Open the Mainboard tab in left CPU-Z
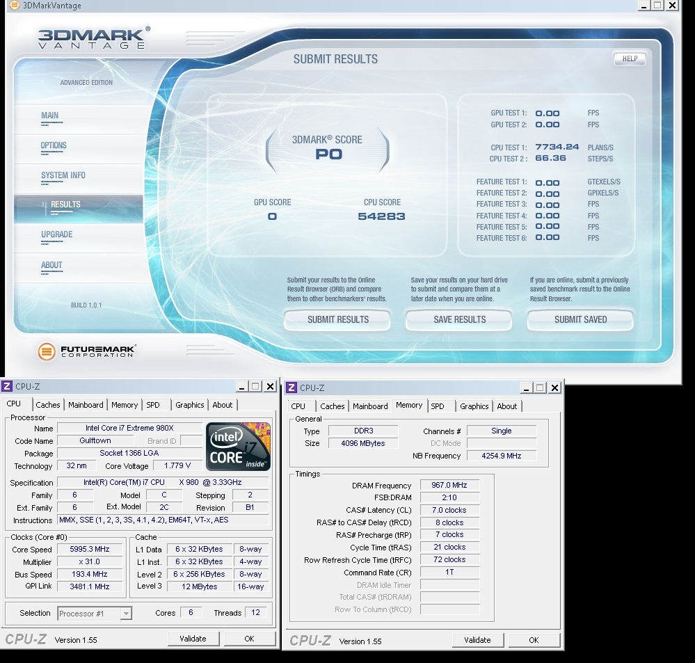 coord(86,405)
